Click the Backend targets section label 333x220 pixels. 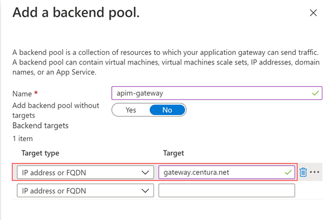coord(41,126)
